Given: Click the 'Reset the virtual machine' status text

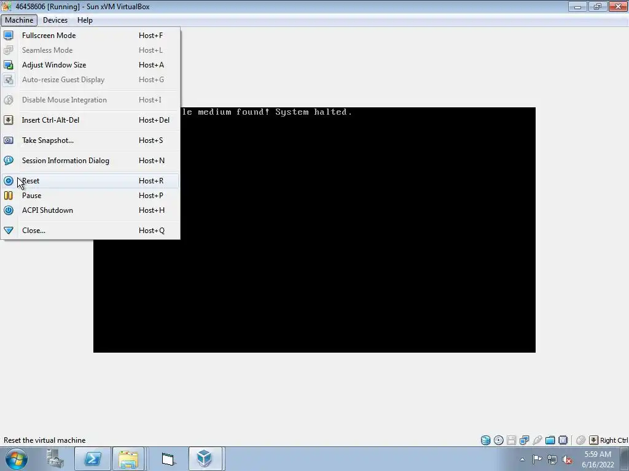Looking at the screenshot, I should pos(44,440).
